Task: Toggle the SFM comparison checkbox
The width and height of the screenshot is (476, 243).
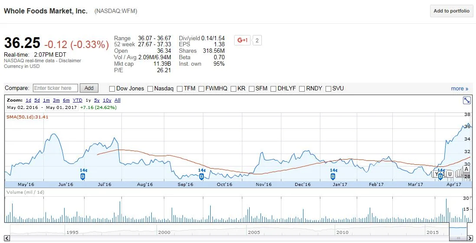Action: 251,89
